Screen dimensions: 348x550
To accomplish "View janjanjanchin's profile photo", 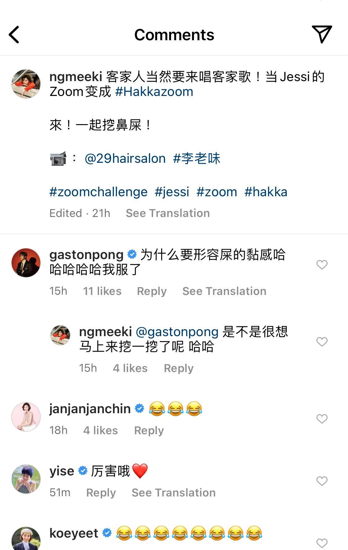I will click(26, 417).
